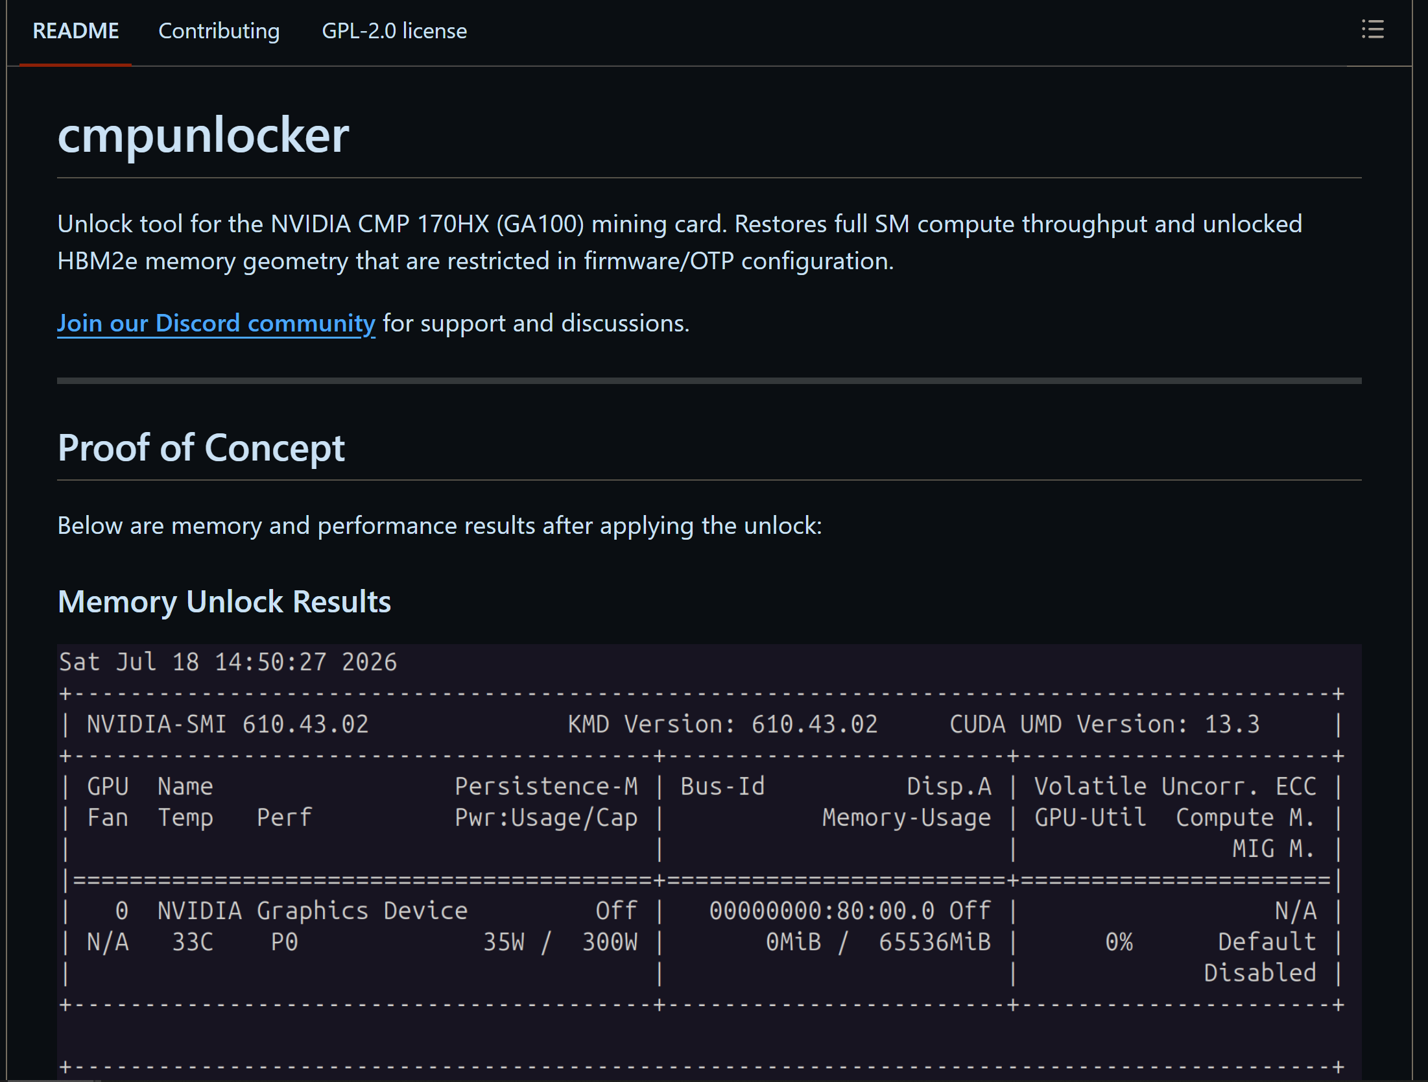
Task: Click the memory used value '0MiB'
Action: click(x=793, y=942)
